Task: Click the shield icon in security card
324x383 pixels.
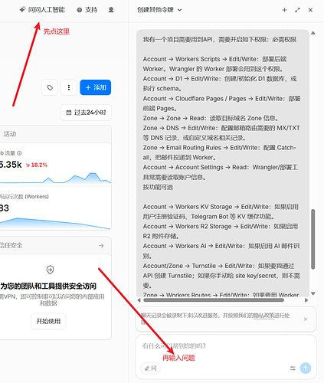Action: [x=50, y=270]
